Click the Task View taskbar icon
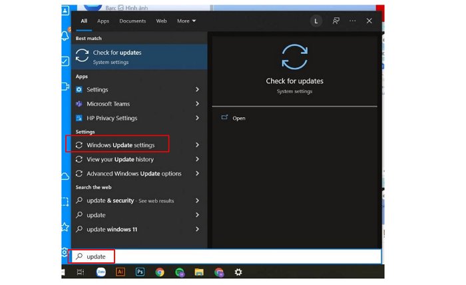The height and width of the screenshot is (285, 466). (x=81, y=272)
